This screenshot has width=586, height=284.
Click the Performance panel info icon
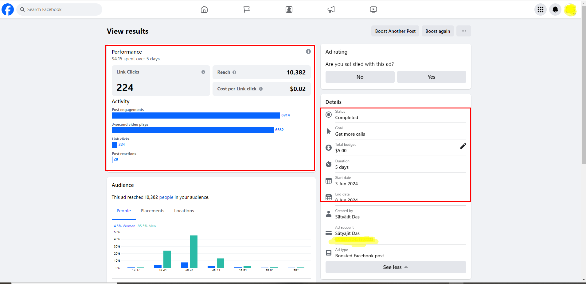pos(308,51)
